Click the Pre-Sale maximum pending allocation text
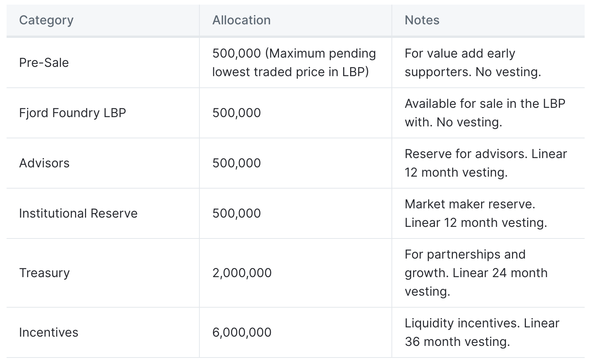Viewport: 592px width, 361px height. tap(294, 63)
